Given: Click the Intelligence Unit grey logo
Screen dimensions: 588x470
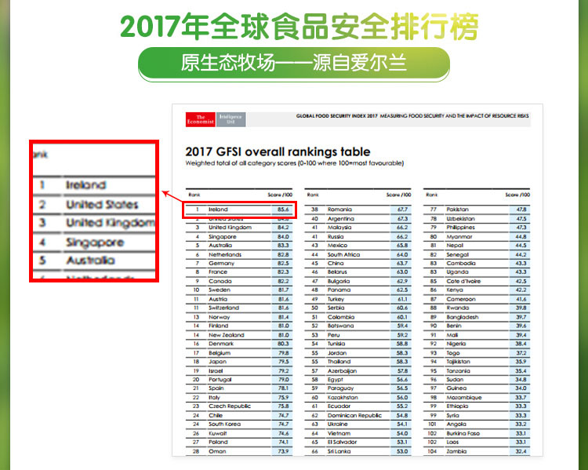Looking at the screenshot, I should pyautogui.click(x=231, y=119).
